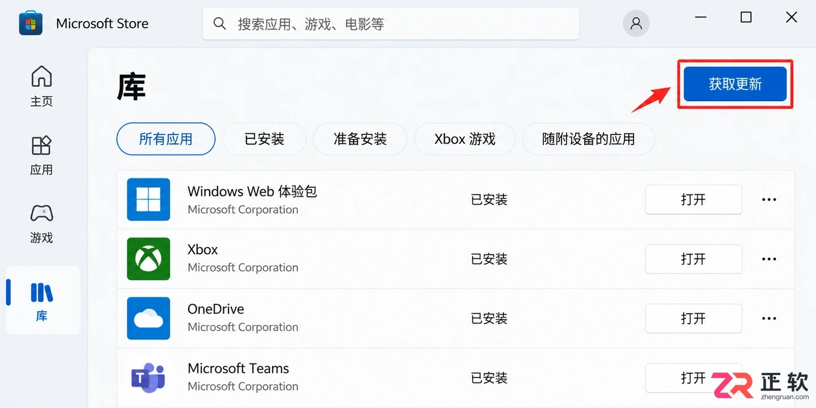Click the OneDrive cloud icon
The image size is (816, 408).
pyautogui.click(x=148, y=318)
